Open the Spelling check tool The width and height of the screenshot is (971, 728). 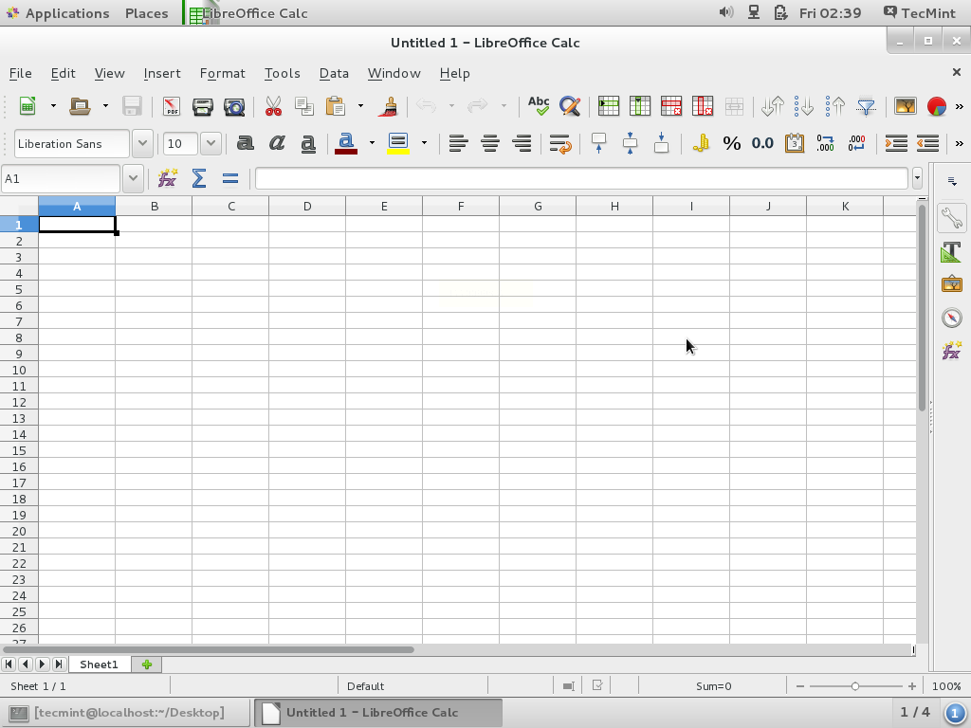tap(539, 106)
